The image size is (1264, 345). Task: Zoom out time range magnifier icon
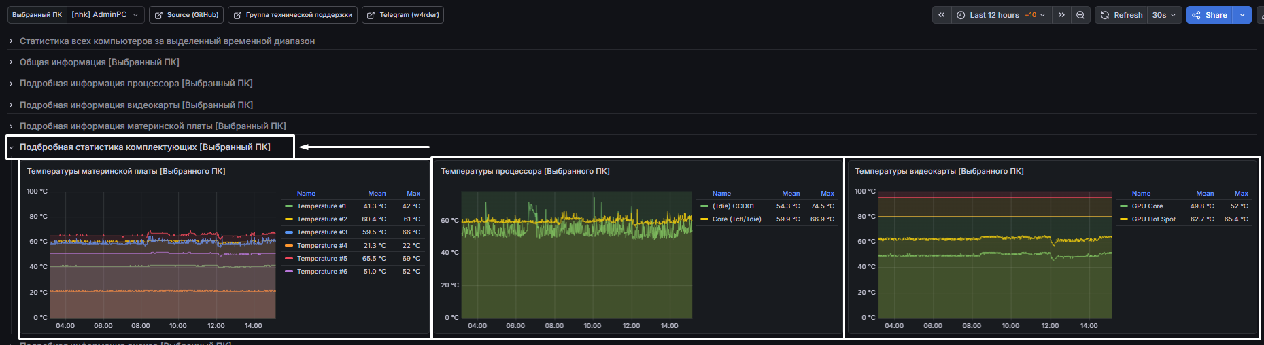[x=1080, y=15]
